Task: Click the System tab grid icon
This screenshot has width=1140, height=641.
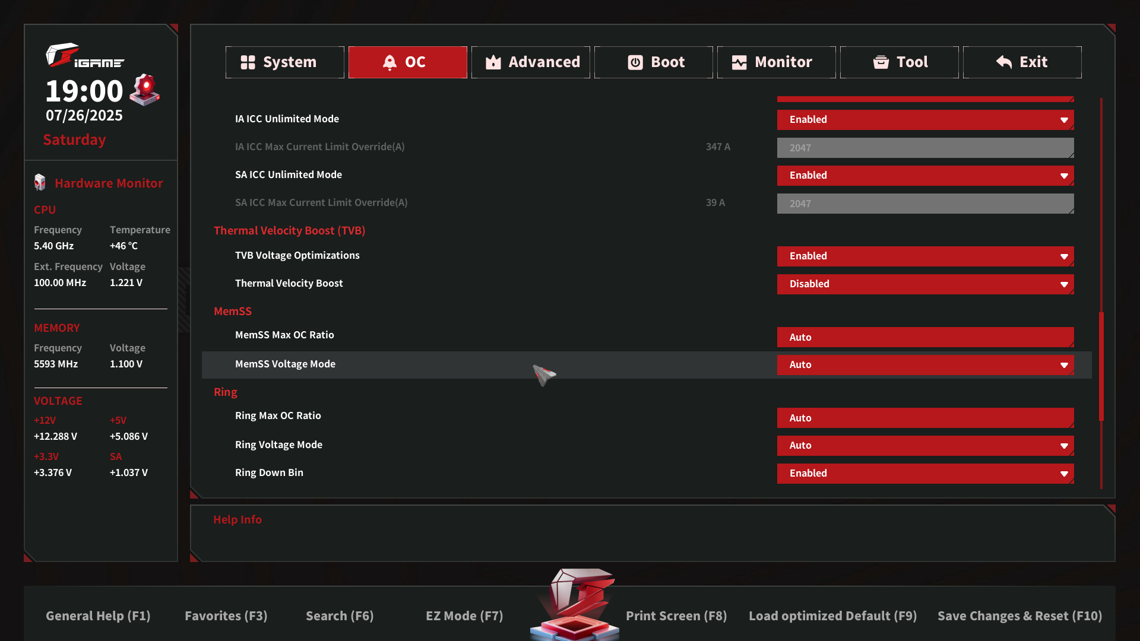Action: coord(248,62)
